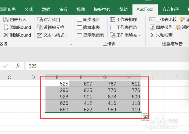Viewport: 189px width, 134px height.
Task: Select the cell containing 525
Action: click(x=57, y=83)
